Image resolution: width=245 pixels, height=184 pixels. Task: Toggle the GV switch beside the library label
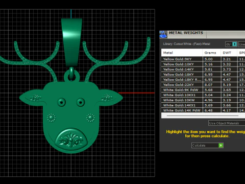(231, 44)
